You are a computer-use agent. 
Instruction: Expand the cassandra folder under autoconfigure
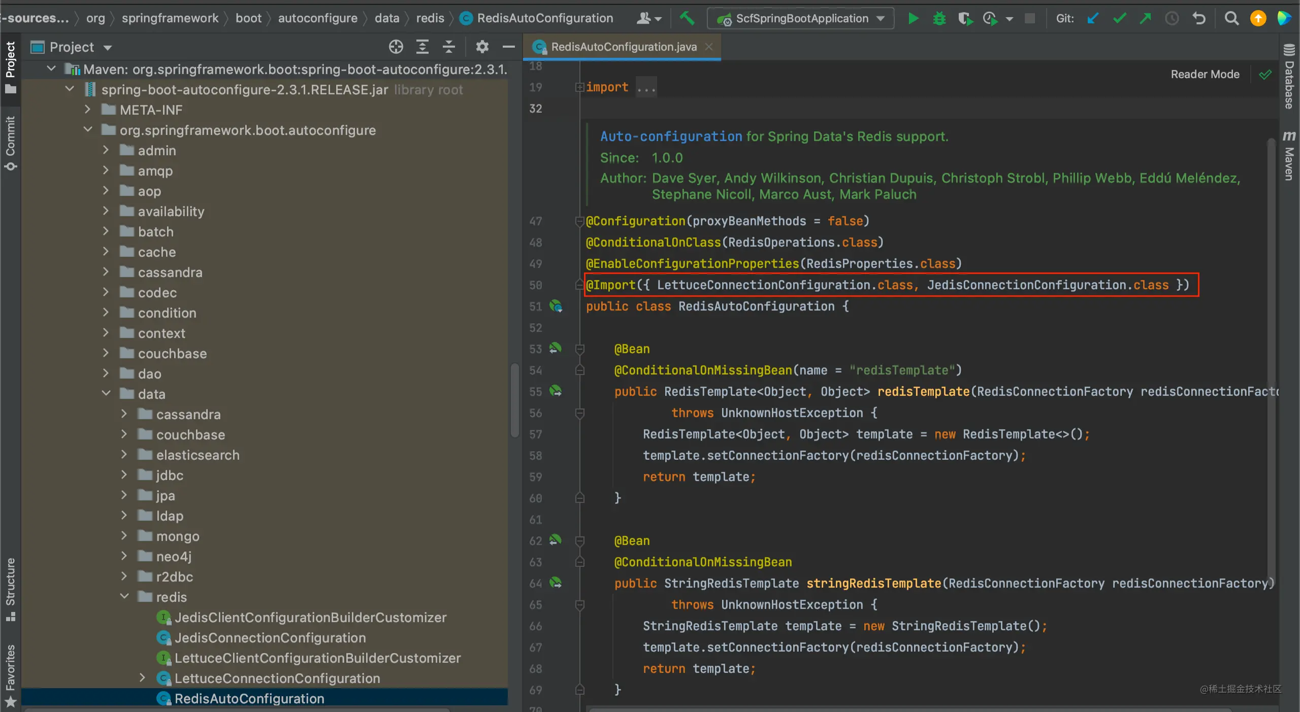tap(106, 272)
